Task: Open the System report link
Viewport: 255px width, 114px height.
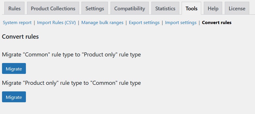Action: tap(17, 23)
